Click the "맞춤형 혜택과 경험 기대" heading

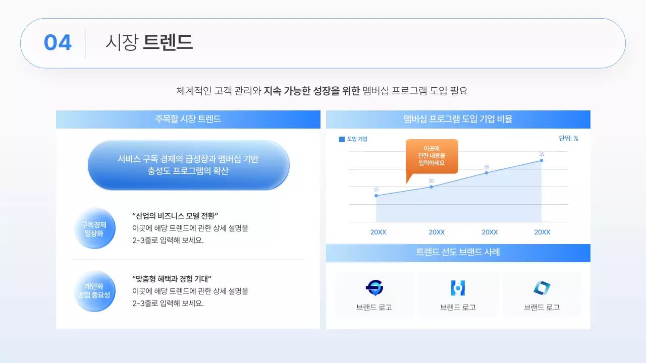click(x=172, y=278)
